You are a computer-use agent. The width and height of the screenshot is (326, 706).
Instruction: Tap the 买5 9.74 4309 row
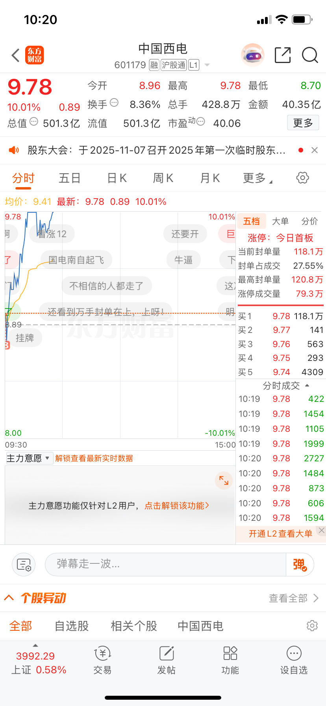(281, 372)
